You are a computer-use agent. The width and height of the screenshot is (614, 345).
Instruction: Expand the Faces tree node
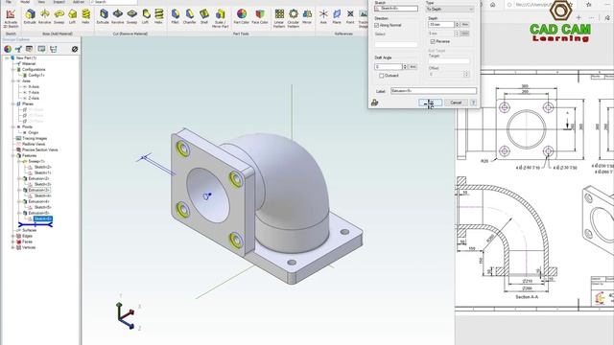[x=12, y=241]
